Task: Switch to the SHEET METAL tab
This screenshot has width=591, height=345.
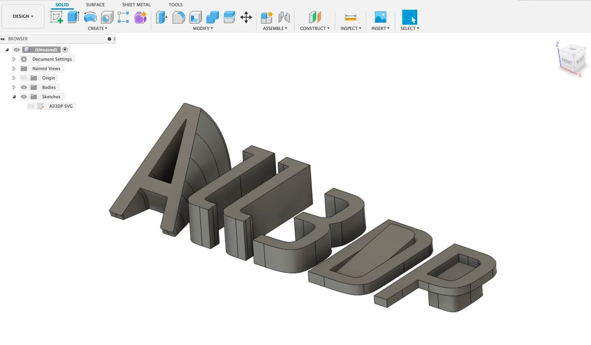Action: 136,4
